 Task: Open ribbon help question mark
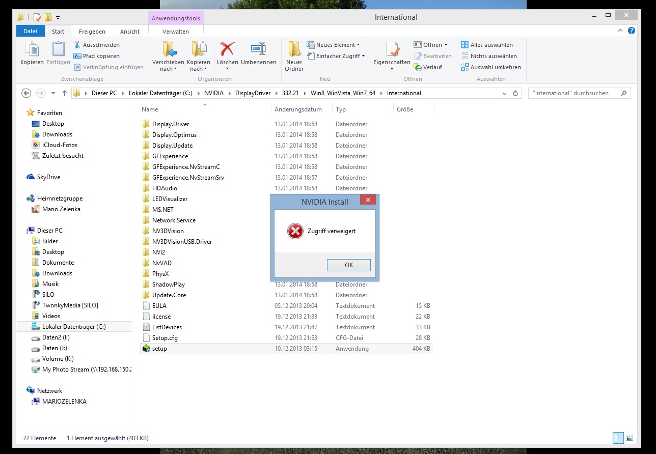632,31
